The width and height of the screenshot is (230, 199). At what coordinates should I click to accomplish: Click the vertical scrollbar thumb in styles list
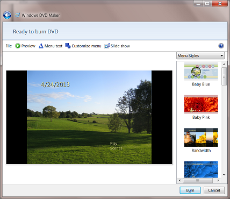[x=224, y=76]
